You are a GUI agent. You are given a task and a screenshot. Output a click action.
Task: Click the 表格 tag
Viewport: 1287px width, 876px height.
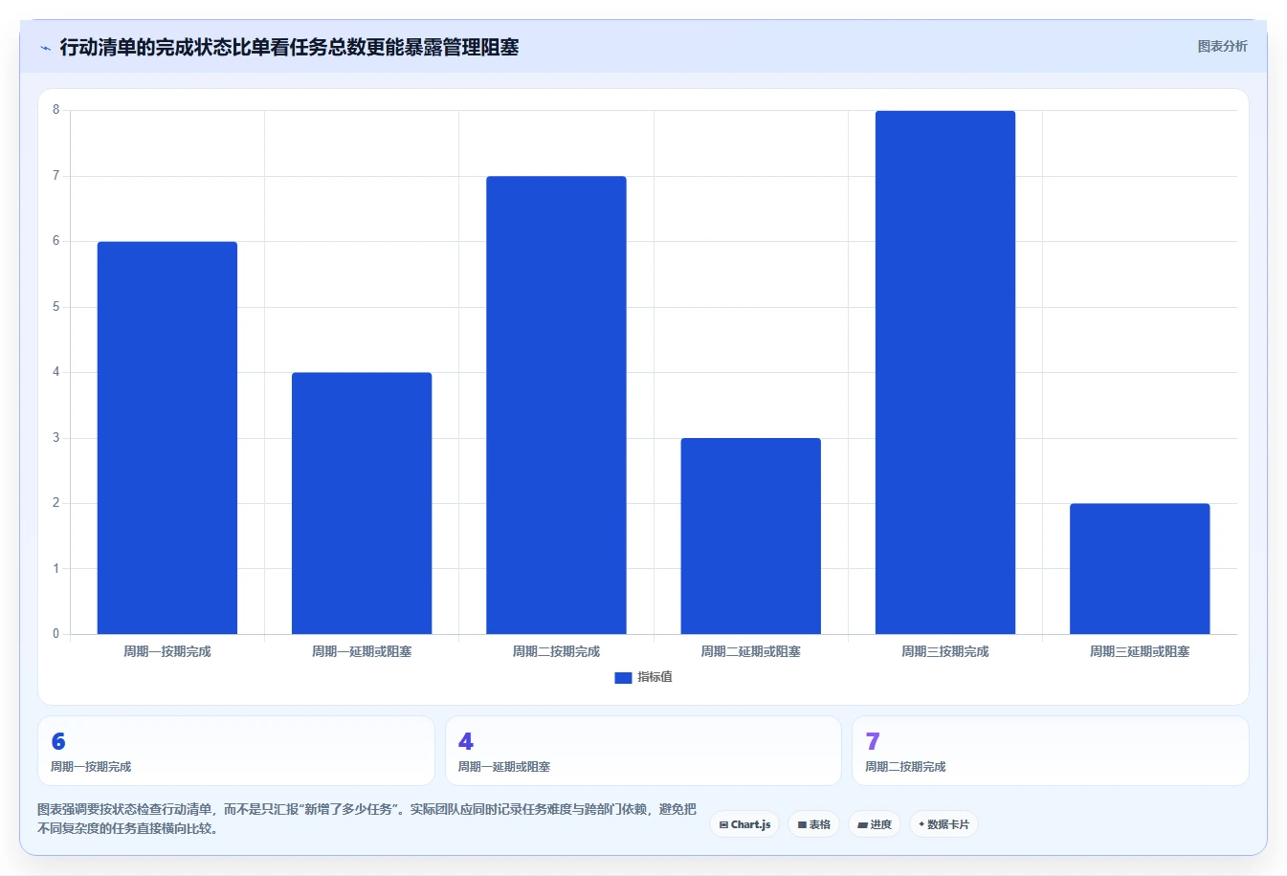[x=814, y=824]
